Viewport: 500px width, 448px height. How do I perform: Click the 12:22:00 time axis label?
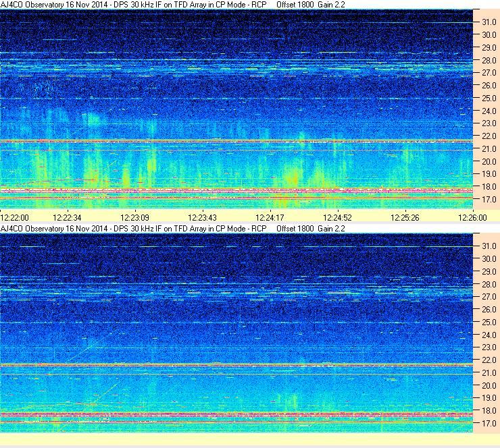point(15,218)
